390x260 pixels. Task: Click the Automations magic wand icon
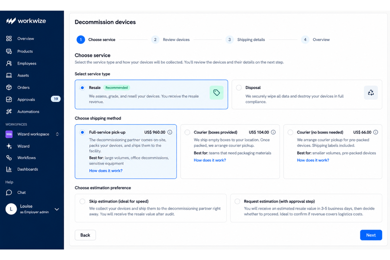(9, 112)
